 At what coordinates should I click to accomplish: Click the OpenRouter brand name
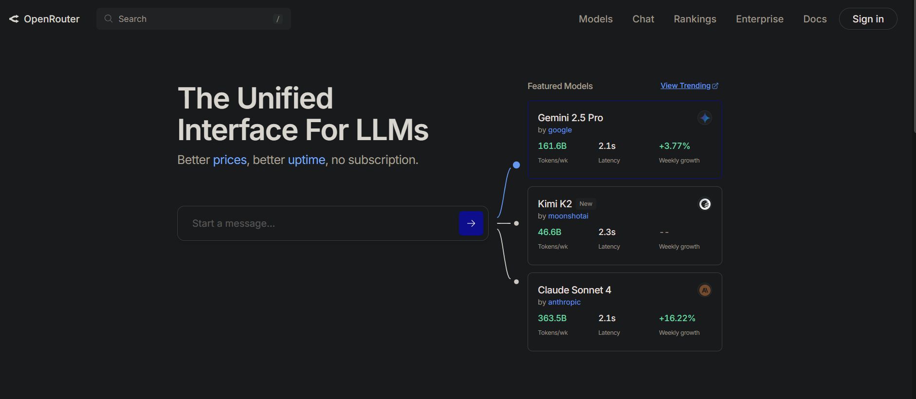(x=52, y=19)
